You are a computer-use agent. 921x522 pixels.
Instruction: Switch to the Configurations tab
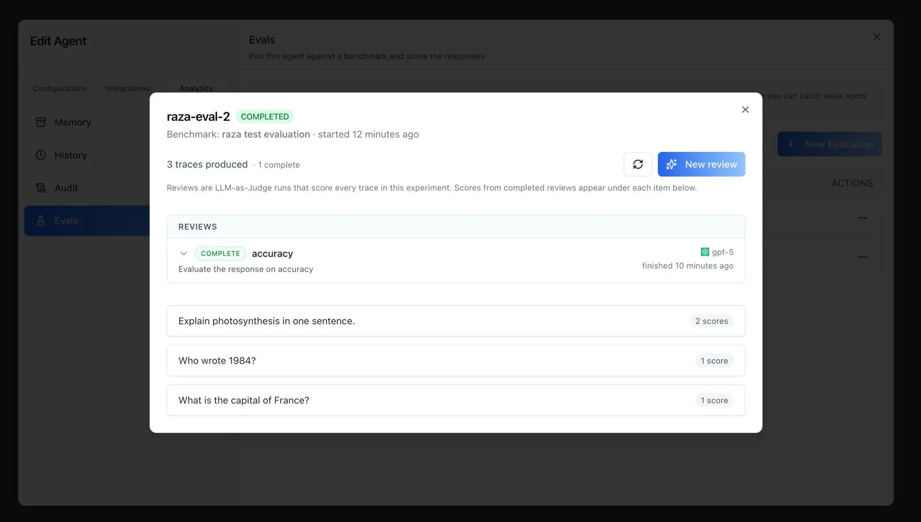[60, 89]
